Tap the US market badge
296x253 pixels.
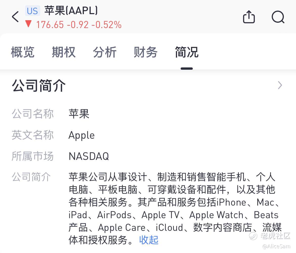[x=32, y=11]
